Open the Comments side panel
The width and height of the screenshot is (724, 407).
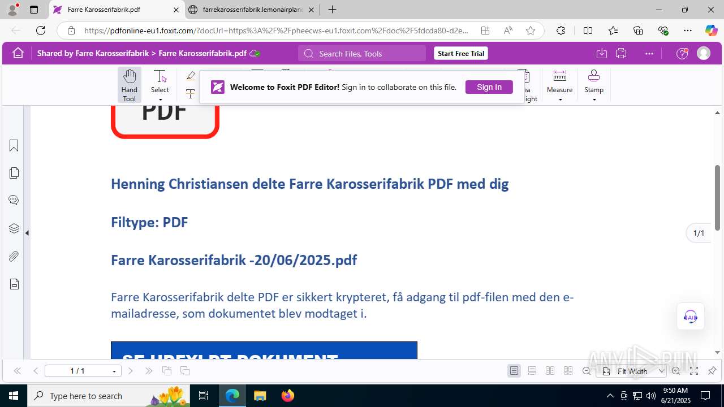(x=14, y=200)
